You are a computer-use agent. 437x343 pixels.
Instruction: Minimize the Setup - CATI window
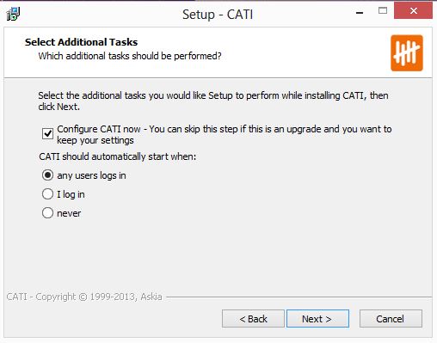(x=360, y=13)
